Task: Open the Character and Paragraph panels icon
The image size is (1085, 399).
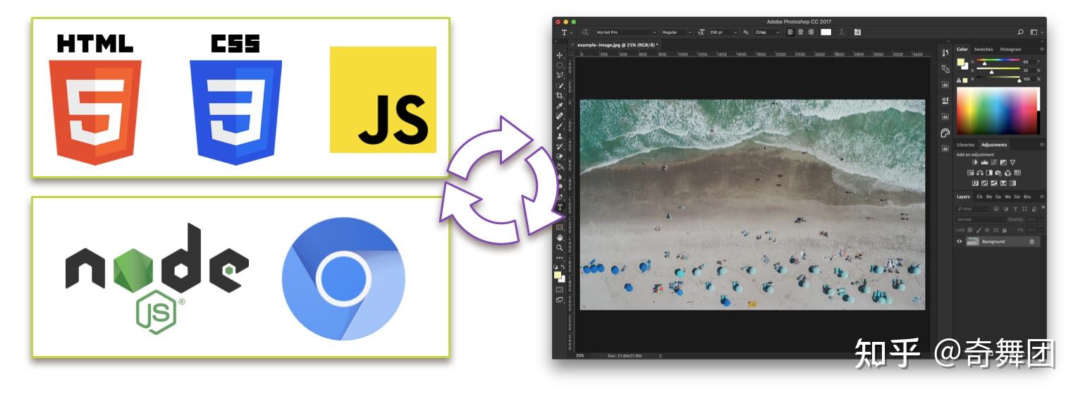Action: pos(857,32)
